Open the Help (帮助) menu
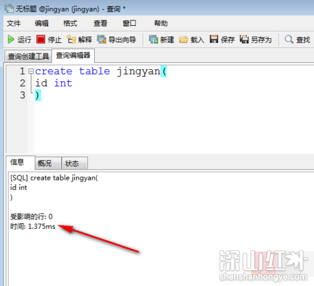Screen dimensions: 314x286 click(x=161, y=23)
